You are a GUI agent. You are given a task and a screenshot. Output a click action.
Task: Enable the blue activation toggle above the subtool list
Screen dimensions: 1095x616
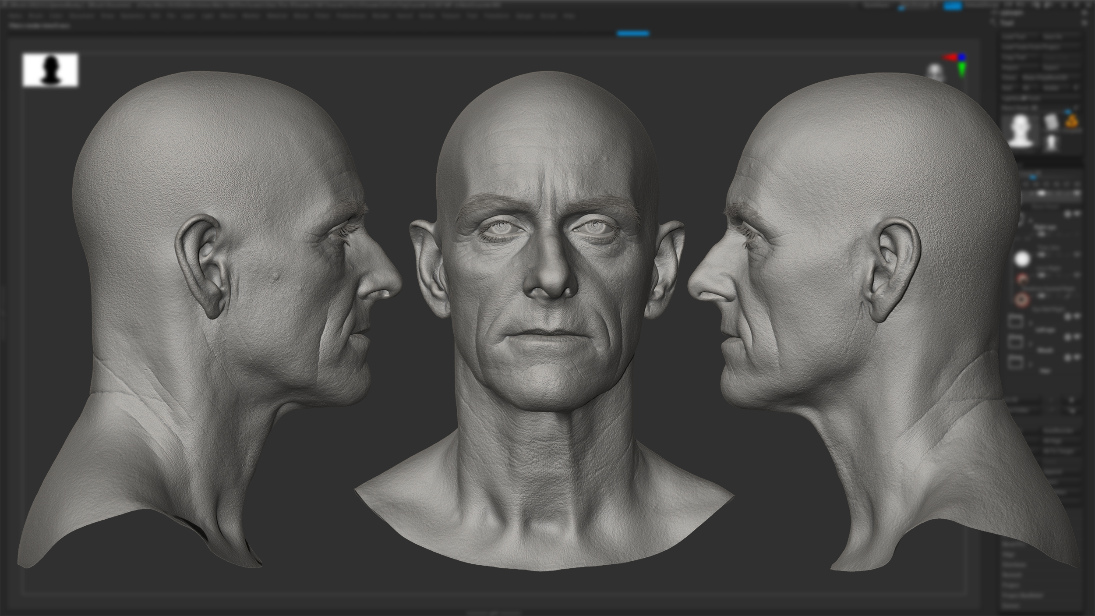pos(1033,177)
